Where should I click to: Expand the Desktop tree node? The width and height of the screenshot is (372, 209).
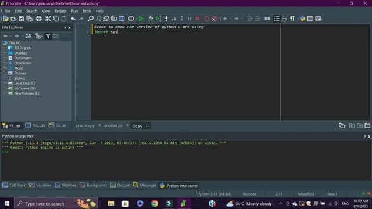click(5, 53)
